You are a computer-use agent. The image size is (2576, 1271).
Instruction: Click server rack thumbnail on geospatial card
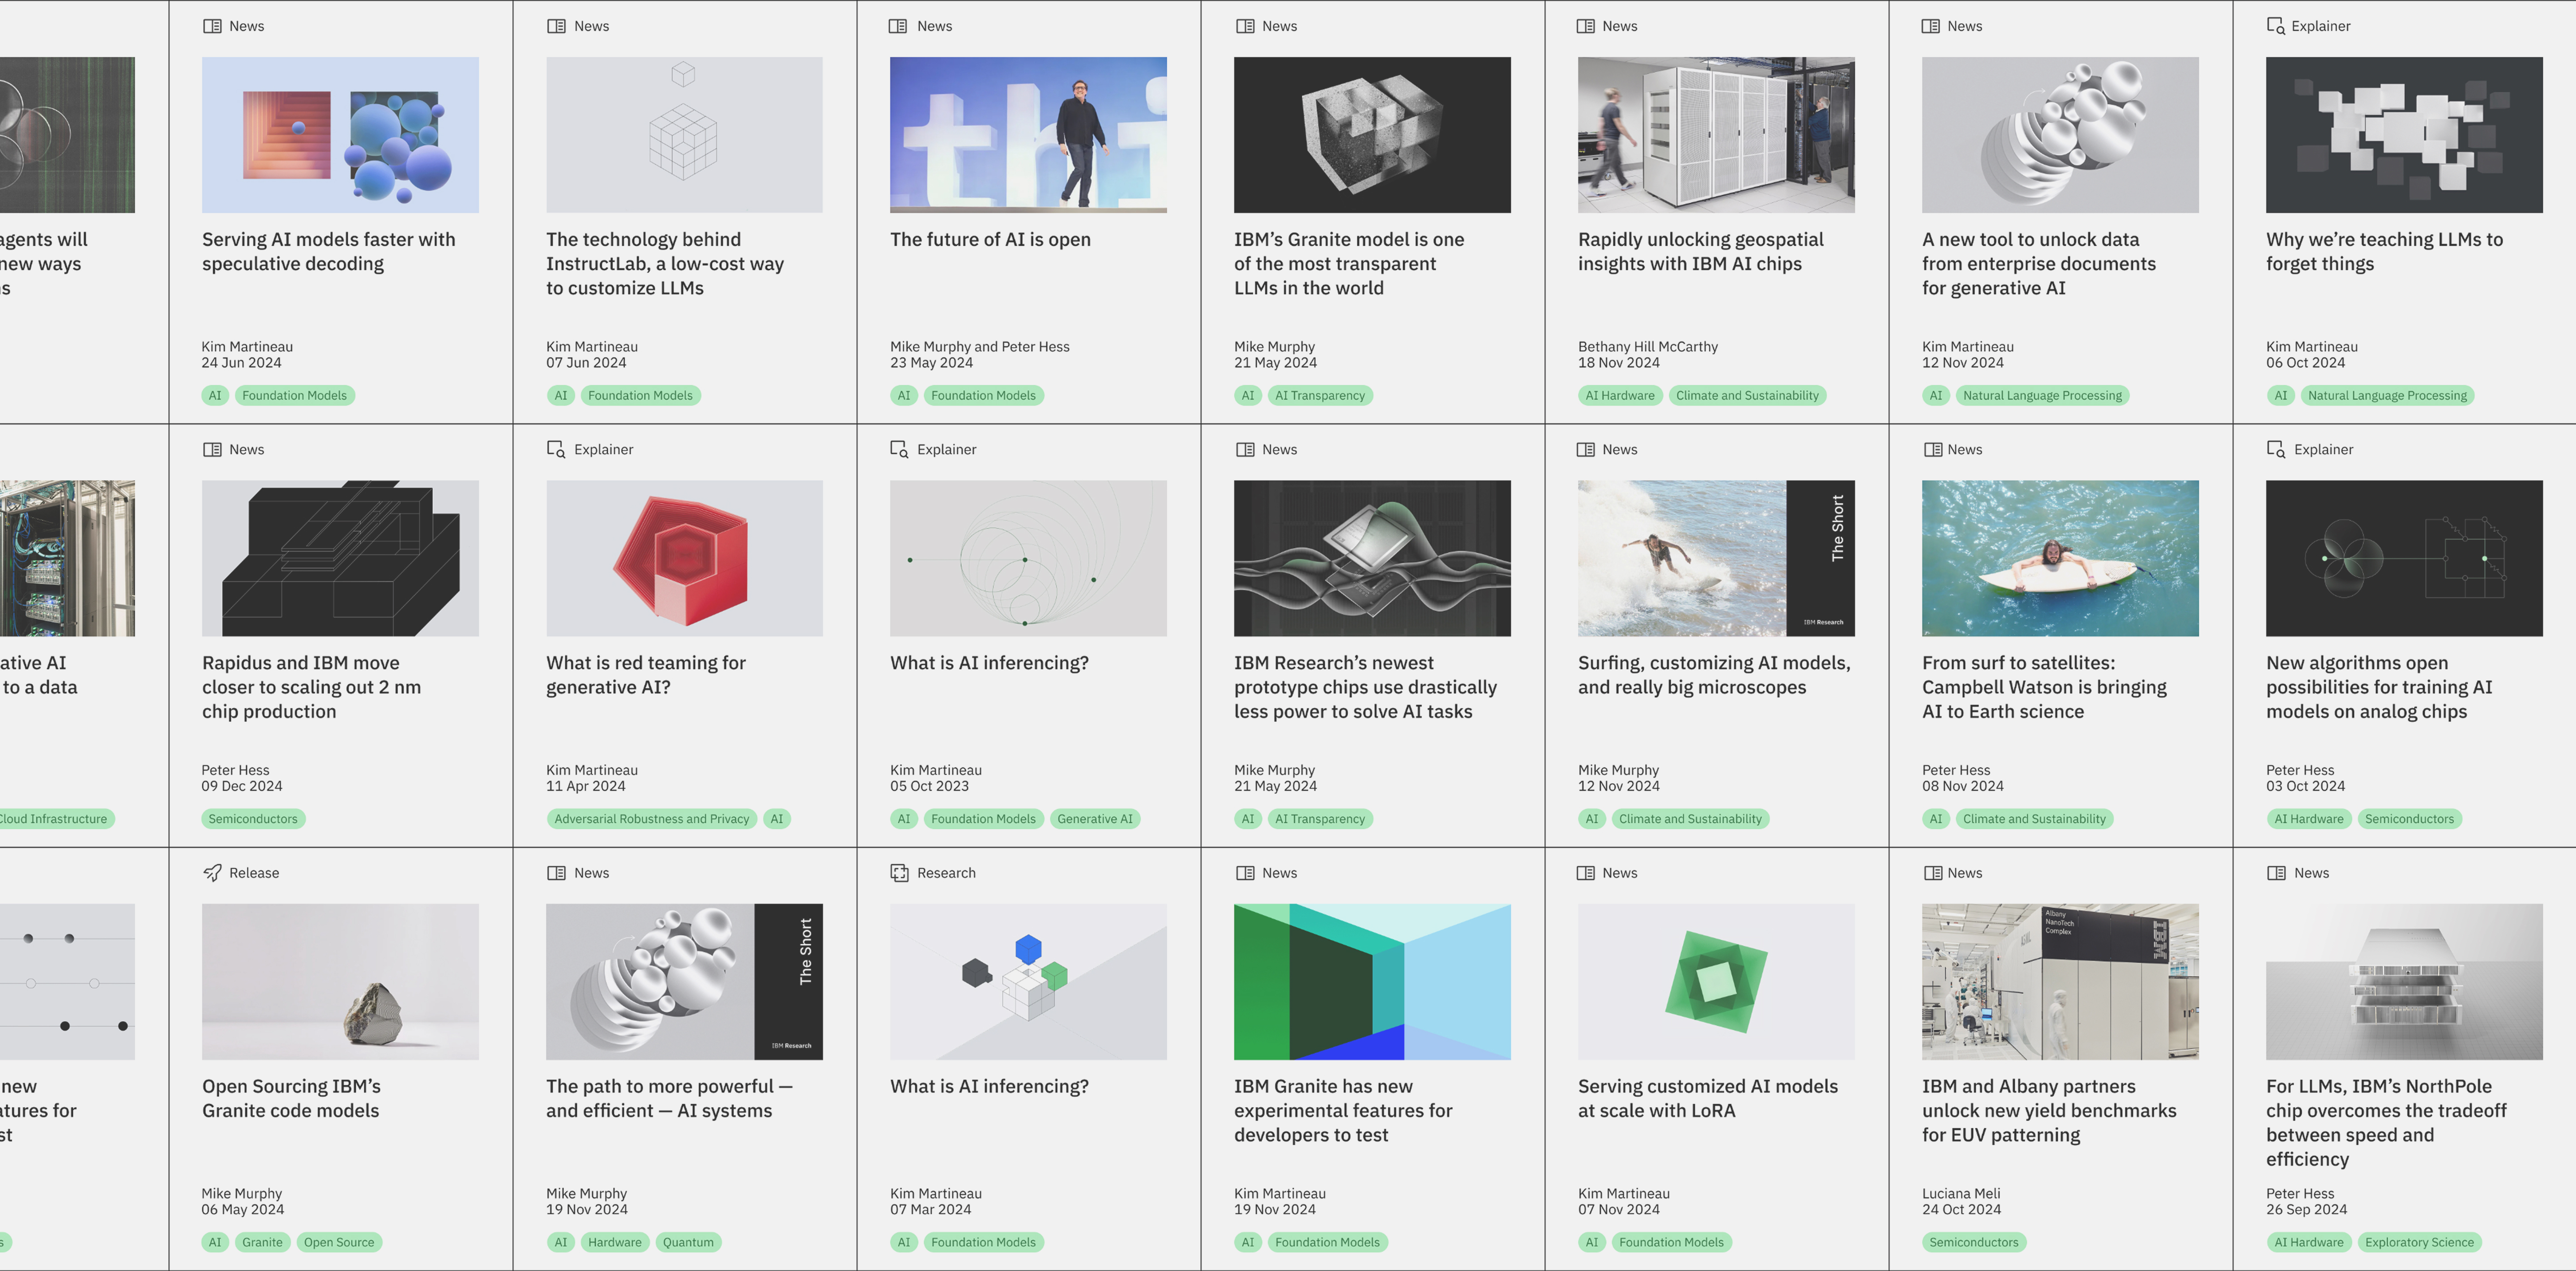point(1716,135)
